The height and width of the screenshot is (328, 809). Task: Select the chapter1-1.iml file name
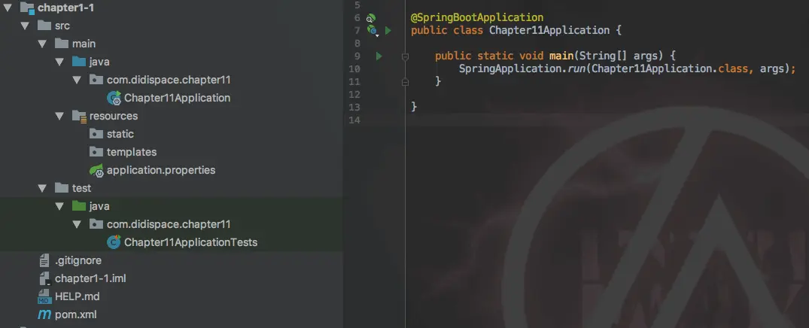coord(90,278)
